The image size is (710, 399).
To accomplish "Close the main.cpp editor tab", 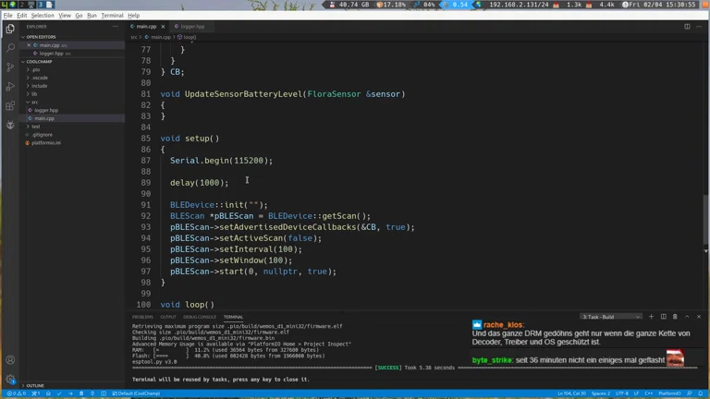I will click(164, 27).
